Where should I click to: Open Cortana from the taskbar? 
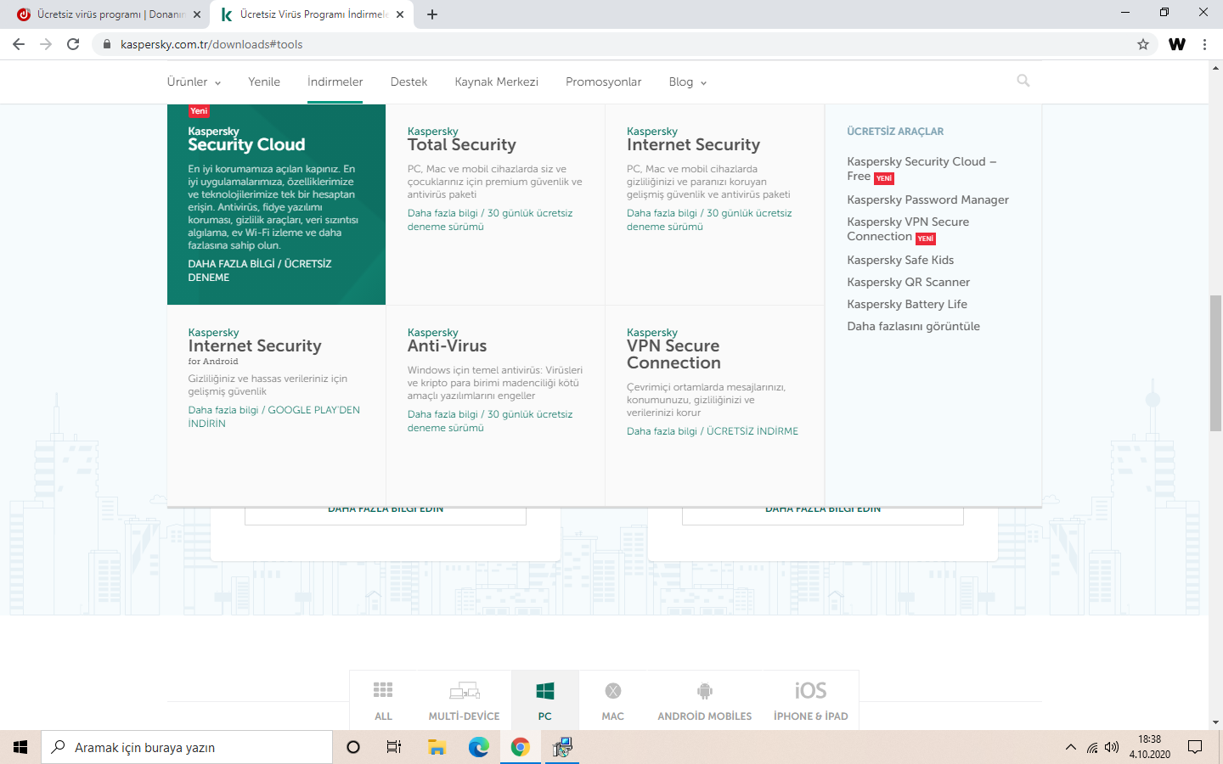click(x=353, y=747)
